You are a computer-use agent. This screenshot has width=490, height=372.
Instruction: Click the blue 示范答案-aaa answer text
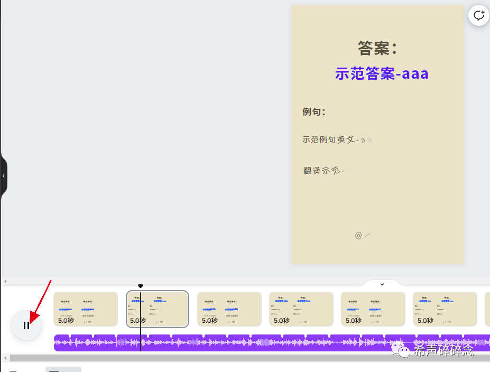(382, 73)
